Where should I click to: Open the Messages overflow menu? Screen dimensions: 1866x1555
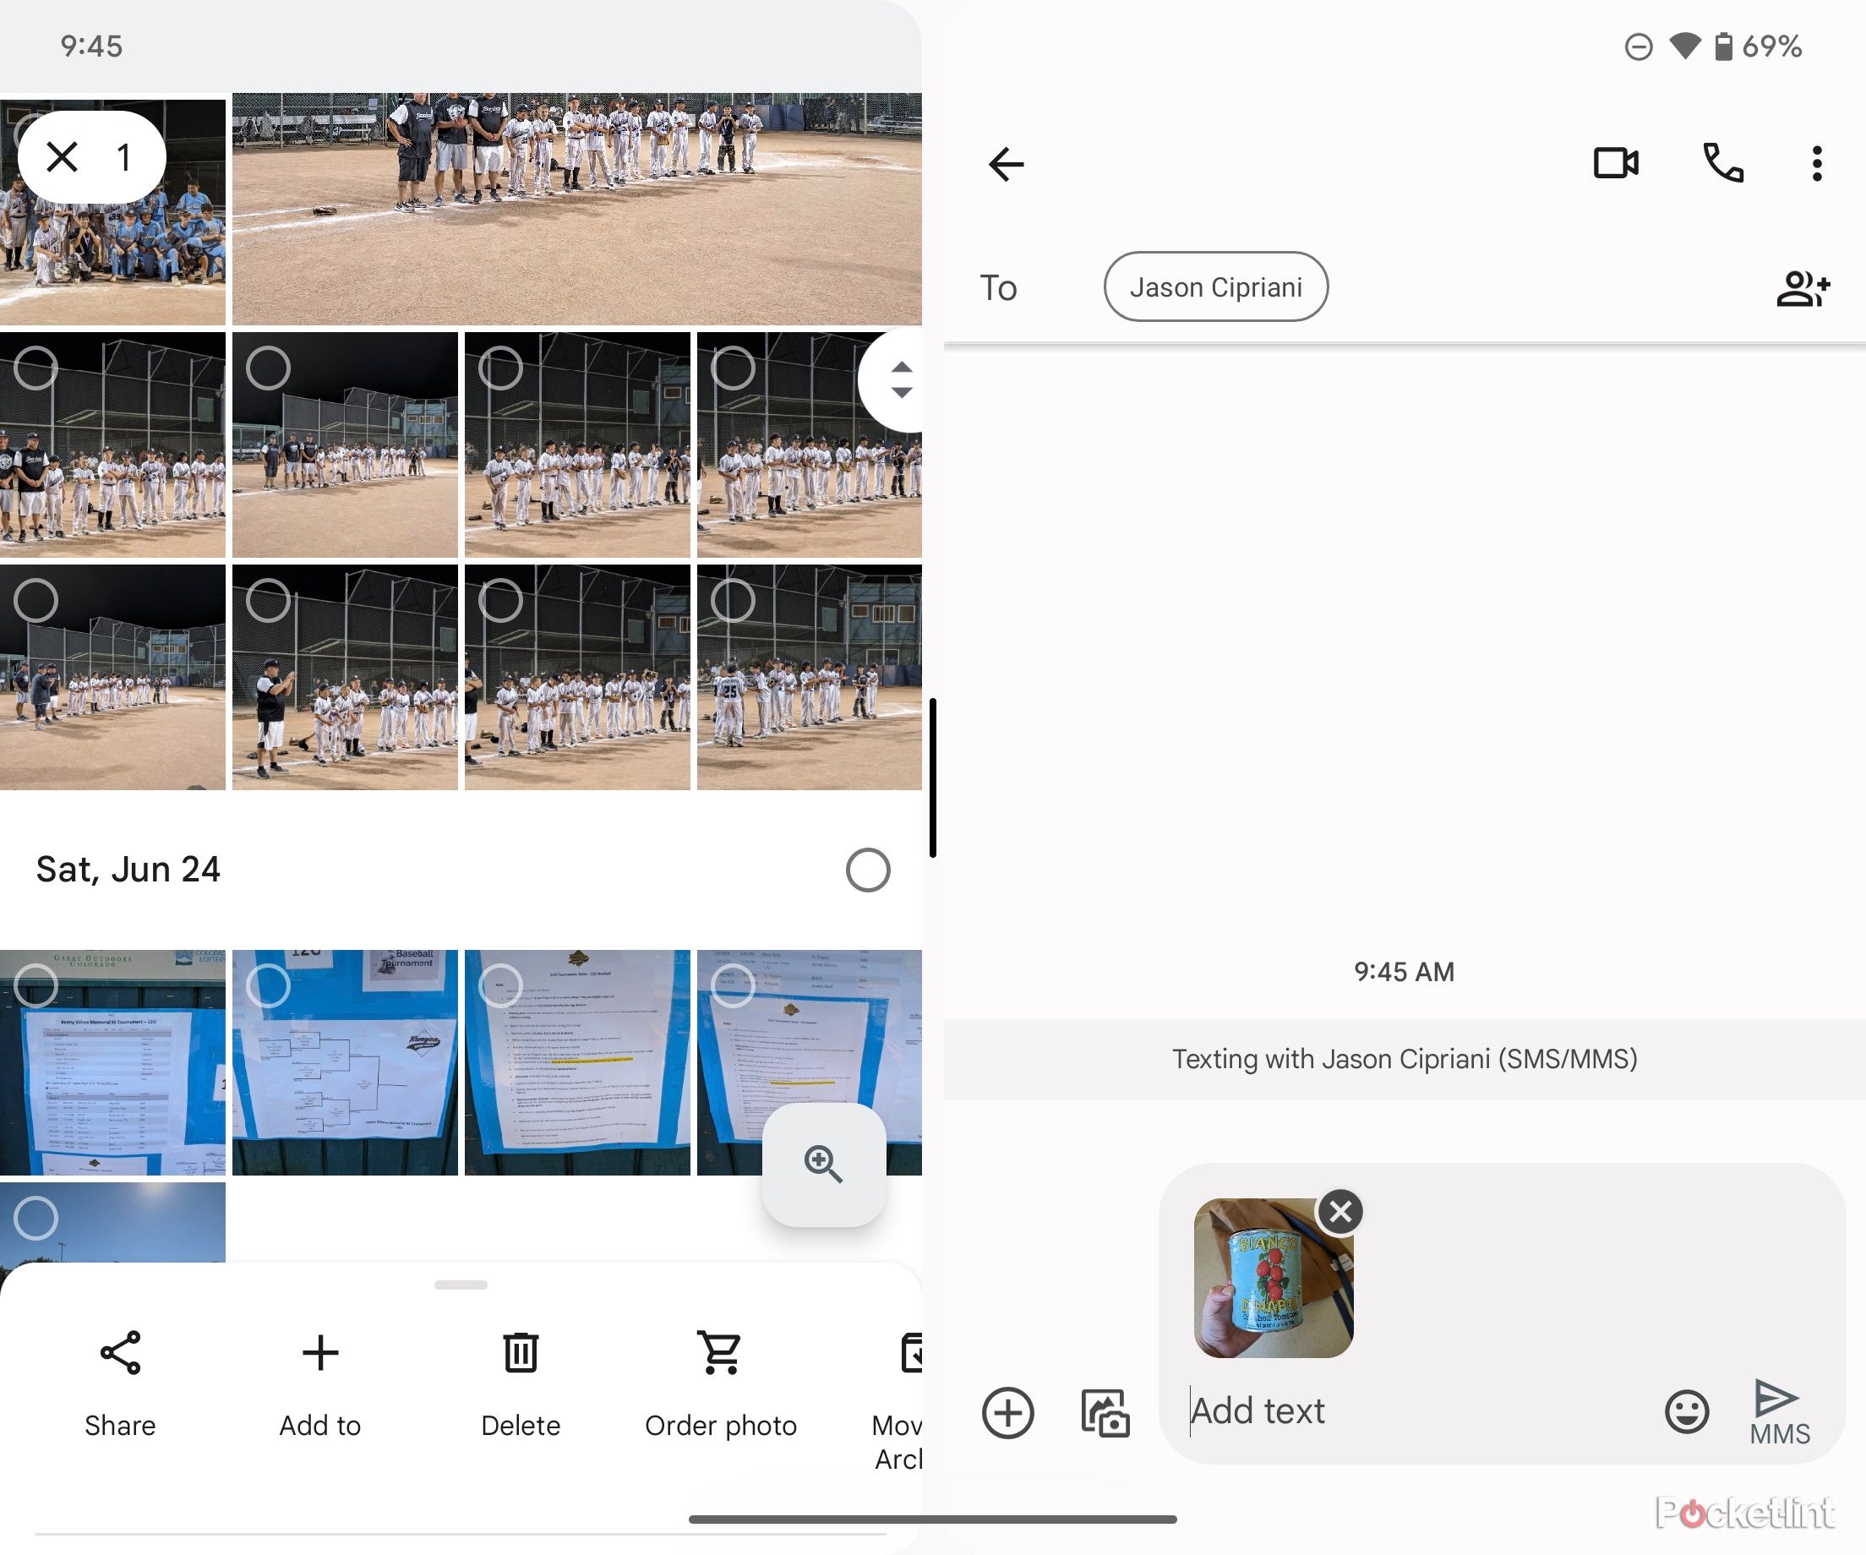click(1816, 163)
